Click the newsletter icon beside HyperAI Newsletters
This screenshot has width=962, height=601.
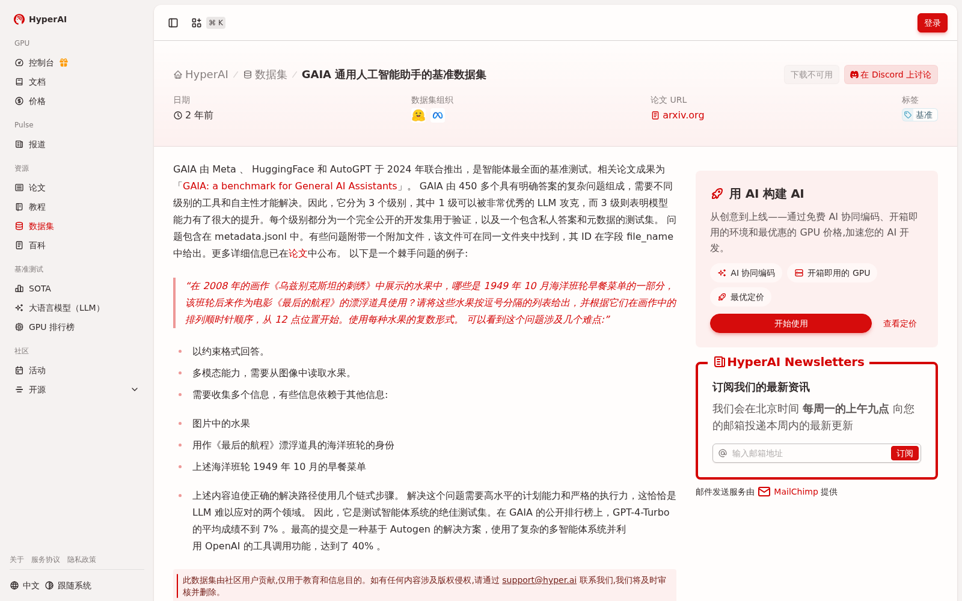coord(719,362)
